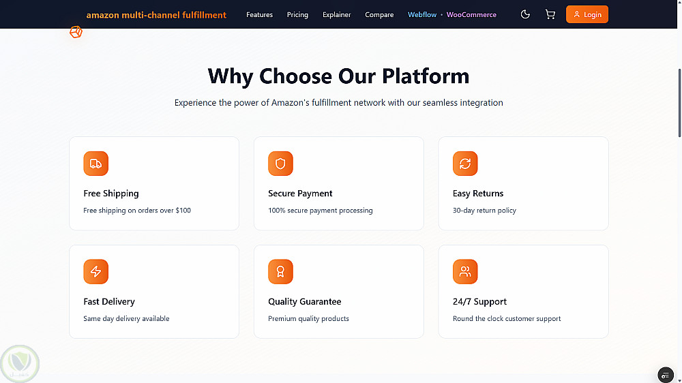Viewport: 682px width, 383px height.
Task: Click the Quality Guarantee award icon
Action: (x=280, y=272)
